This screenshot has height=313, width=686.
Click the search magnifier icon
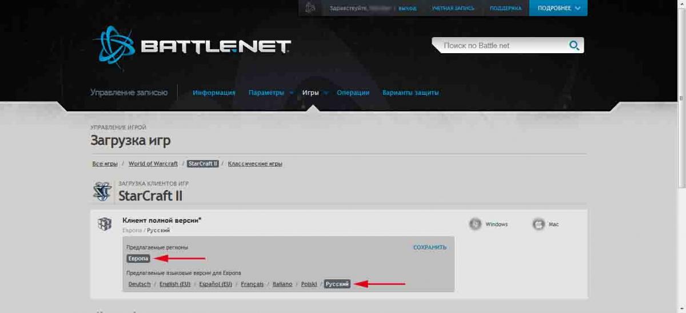click(574, 46)
